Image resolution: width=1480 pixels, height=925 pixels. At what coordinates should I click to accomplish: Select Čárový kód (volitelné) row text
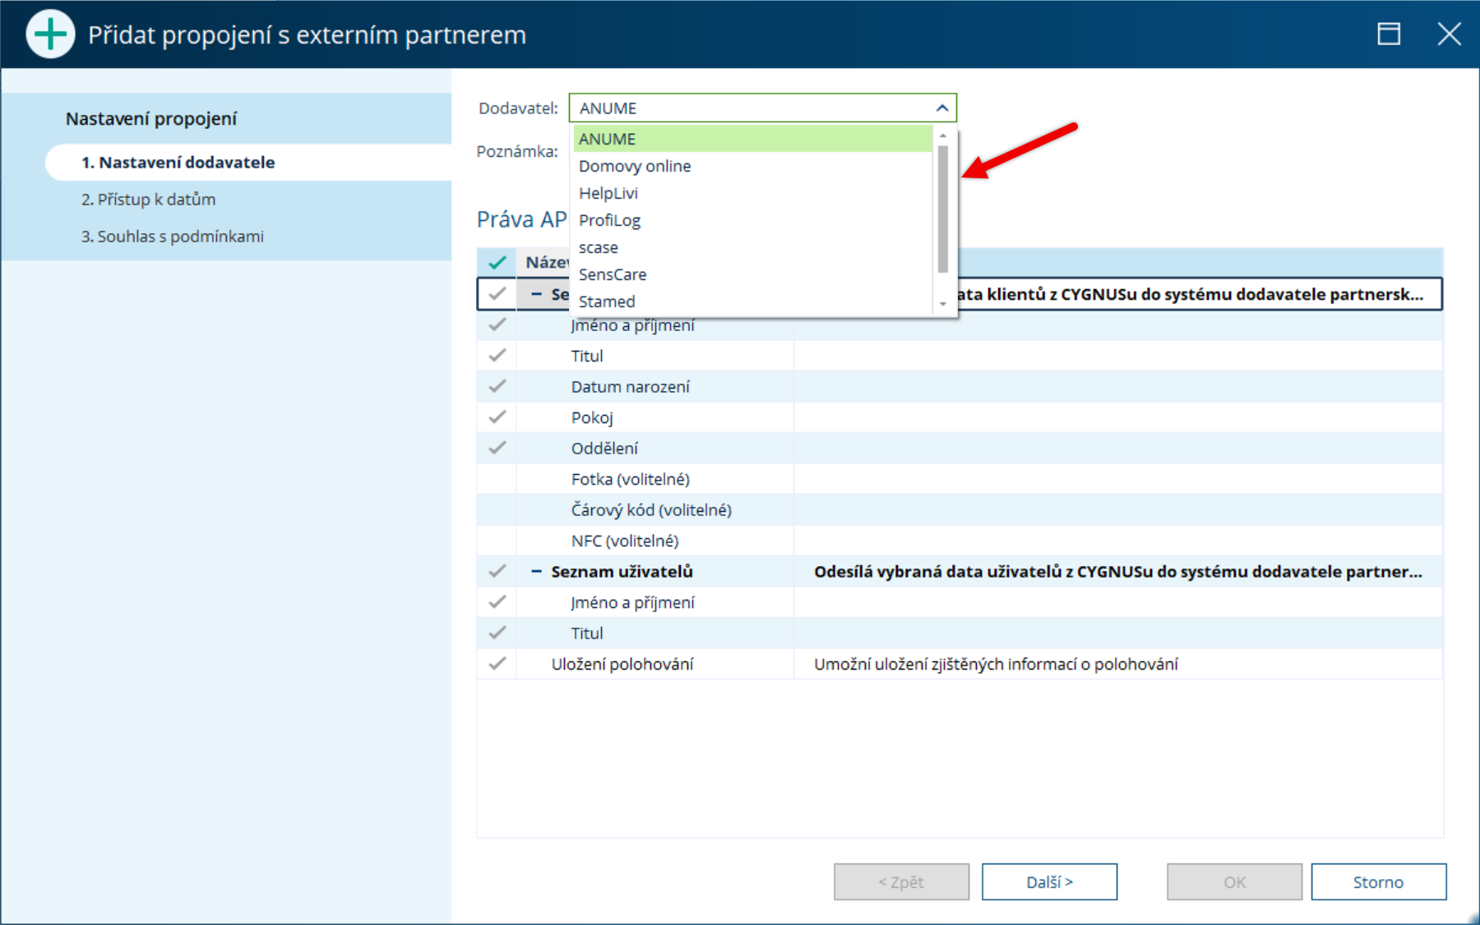coord(651,509)
